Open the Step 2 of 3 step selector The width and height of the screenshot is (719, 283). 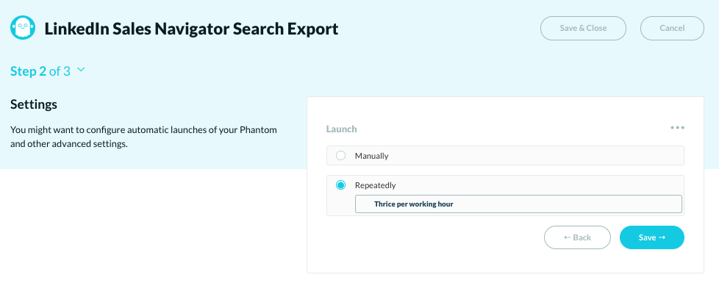pyautogui.click(x=48, y=71)
